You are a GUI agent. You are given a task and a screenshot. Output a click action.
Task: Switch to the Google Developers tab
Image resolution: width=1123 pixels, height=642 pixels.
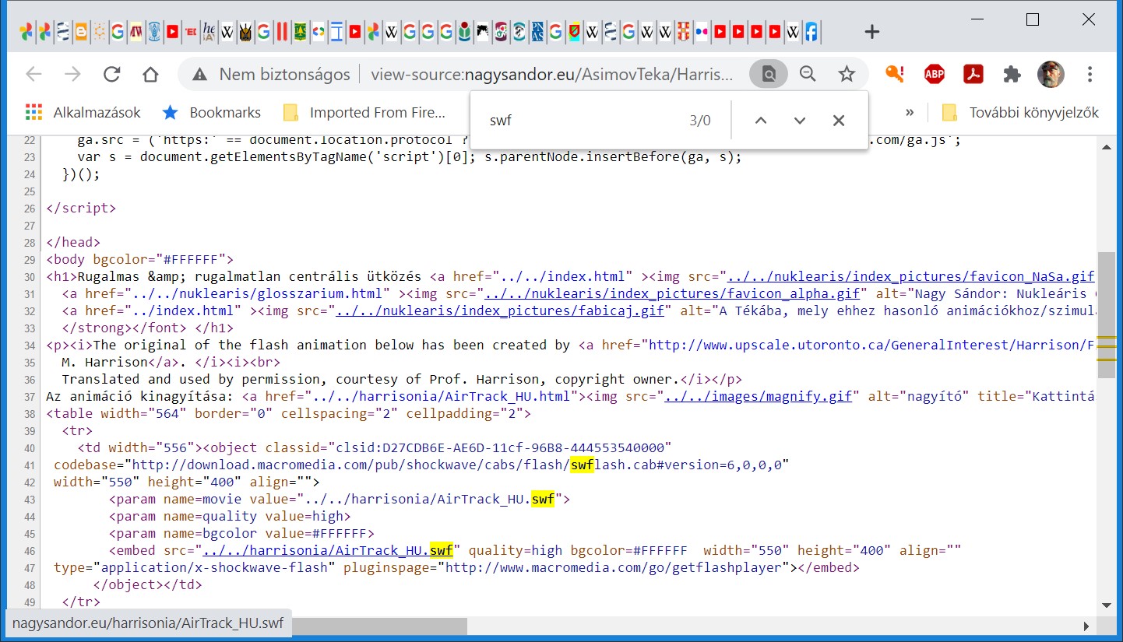319,32
